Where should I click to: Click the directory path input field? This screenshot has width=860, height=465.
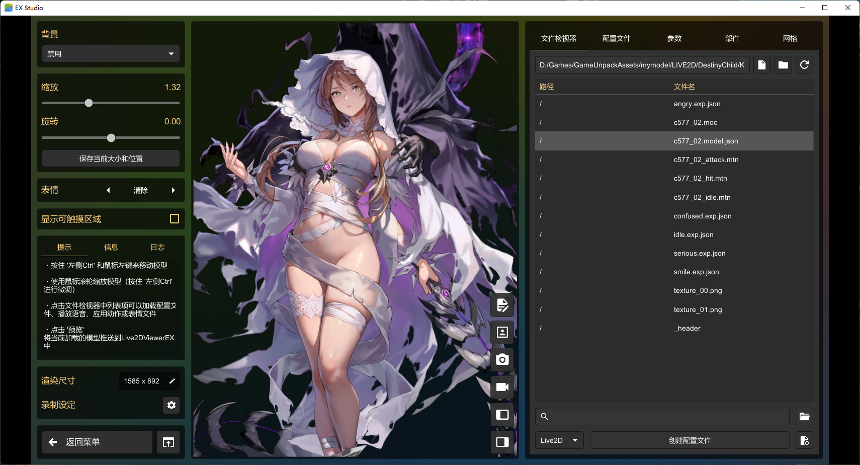(642, 65)
